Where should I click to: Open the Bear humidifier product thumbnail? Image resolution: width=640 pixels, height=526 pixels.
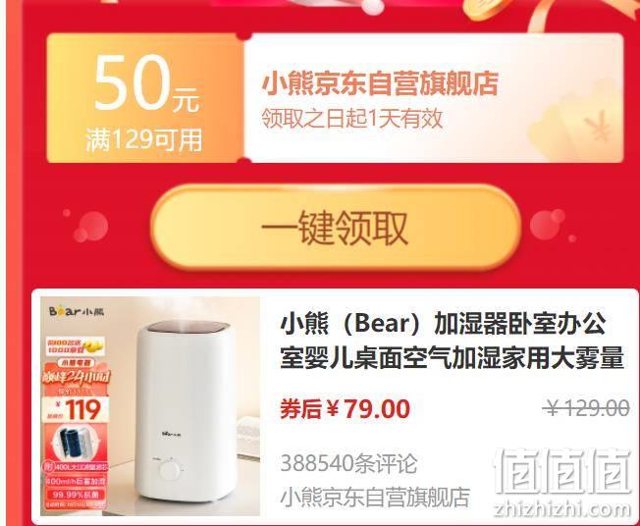click(150, 406)
